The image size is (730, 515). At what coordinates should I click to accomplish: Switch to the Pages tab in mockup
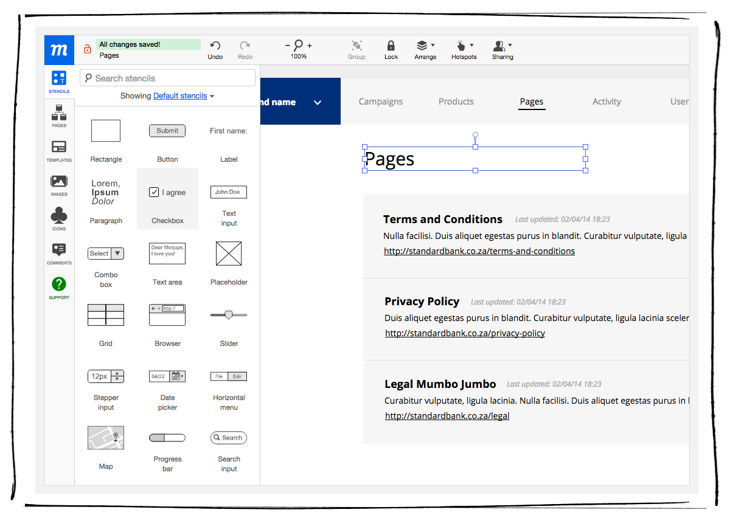tap(532, 102)
